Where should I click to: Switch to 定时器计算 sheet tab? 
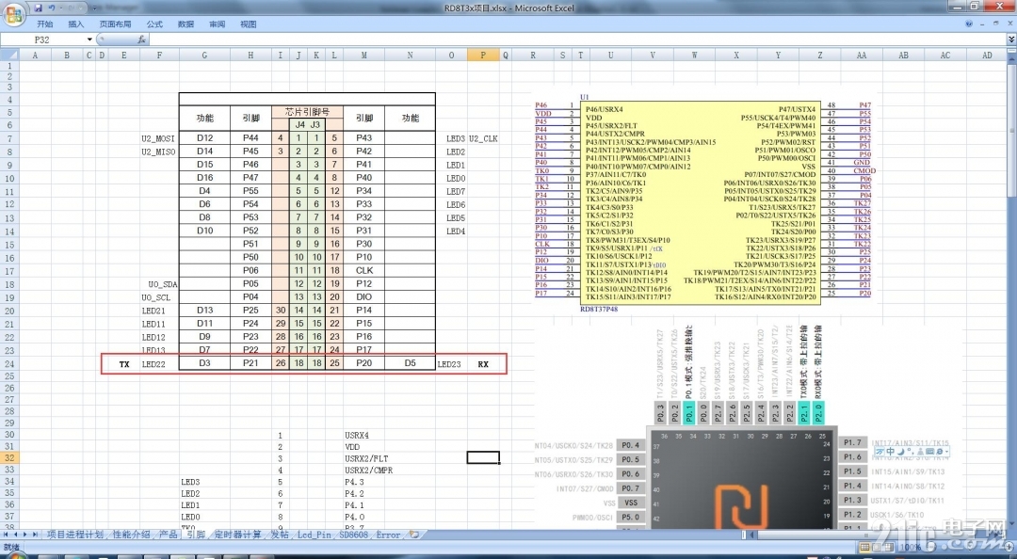238,535
